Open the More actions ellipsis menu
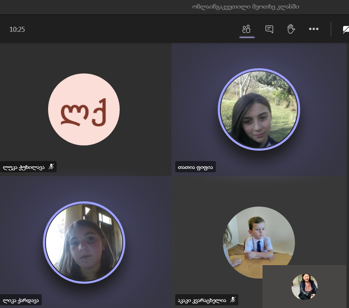This screenshot has height=308, width=349. (314, 29)
